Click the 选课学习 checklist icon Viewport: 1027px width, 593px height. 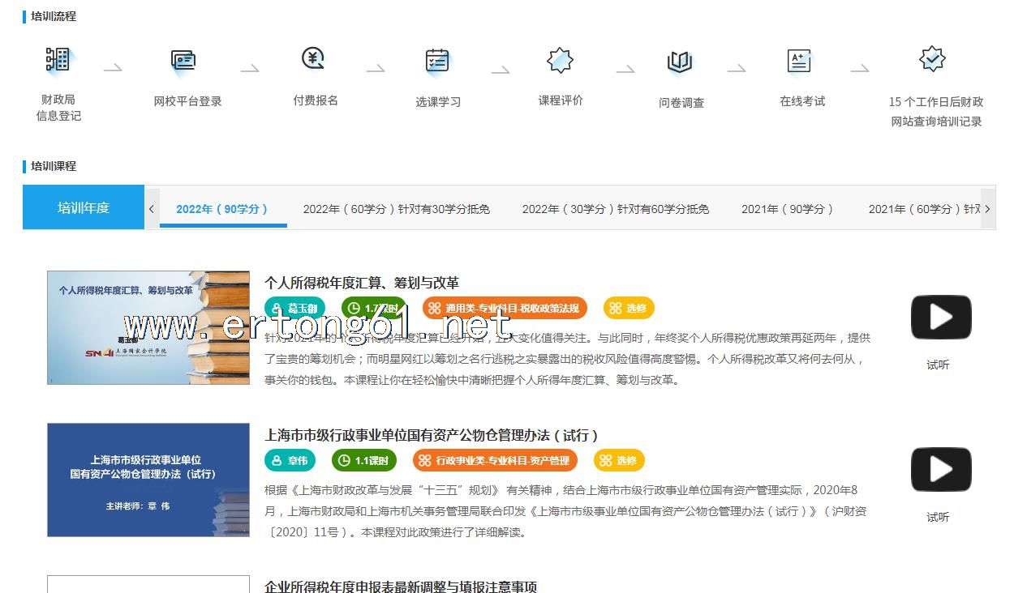click(437, 61)
